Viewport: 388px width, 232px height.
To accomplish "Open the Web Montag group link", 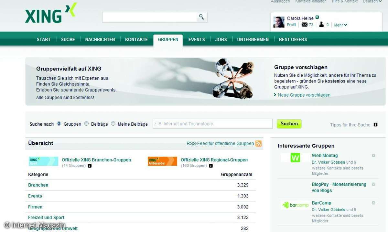I will (x=325, y=155).
